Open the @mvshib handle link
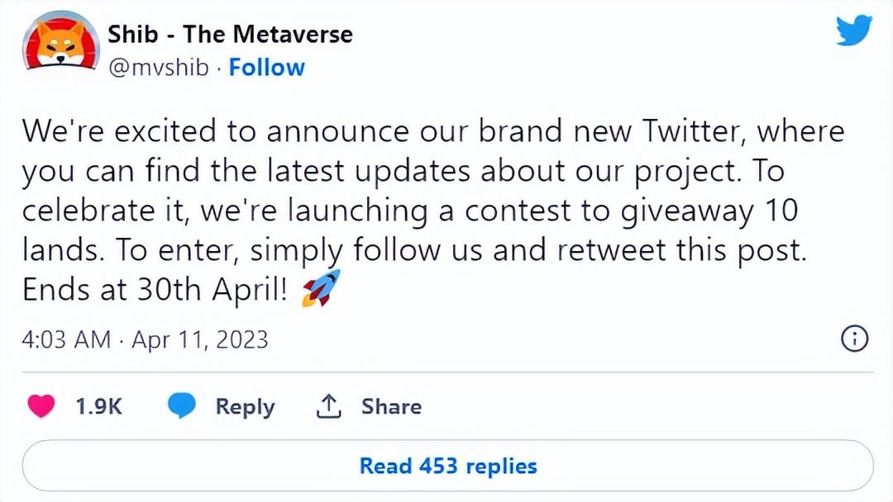893x502 pixels. [158, 67]
